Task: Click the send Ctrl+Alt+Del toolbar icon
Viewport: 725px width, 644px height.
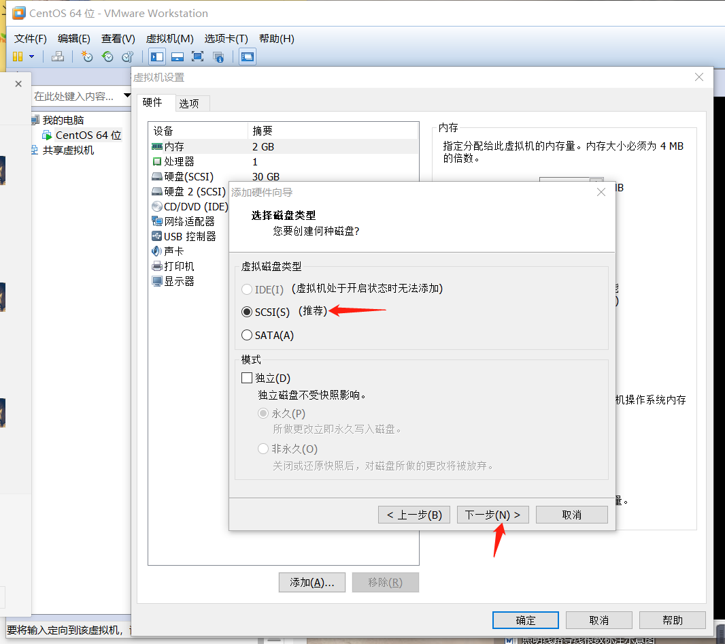Action: [x=58, y=57]
